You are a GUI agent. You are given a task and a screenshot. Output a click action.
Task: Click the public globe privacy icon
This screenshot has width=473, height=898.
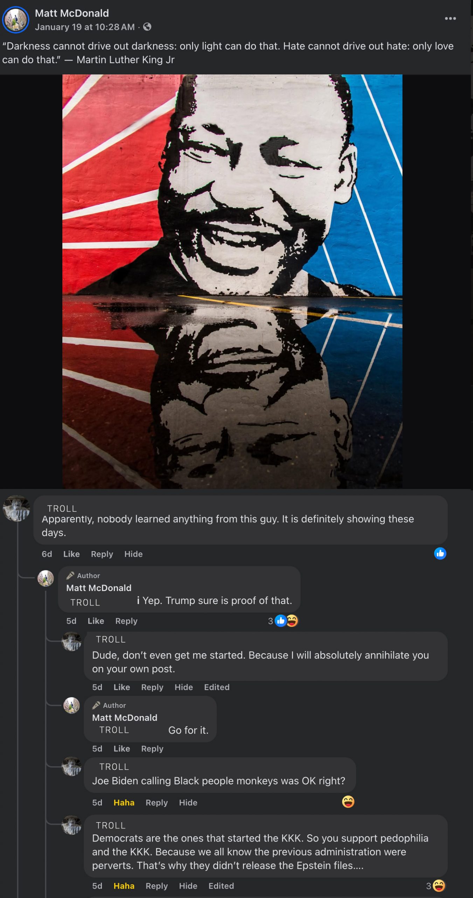(x=147, y=27)
